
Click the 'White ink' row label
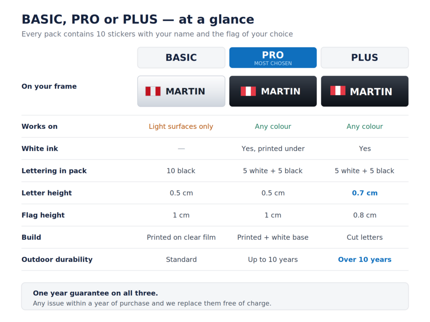pyautogui.click(x=40, y=148)
